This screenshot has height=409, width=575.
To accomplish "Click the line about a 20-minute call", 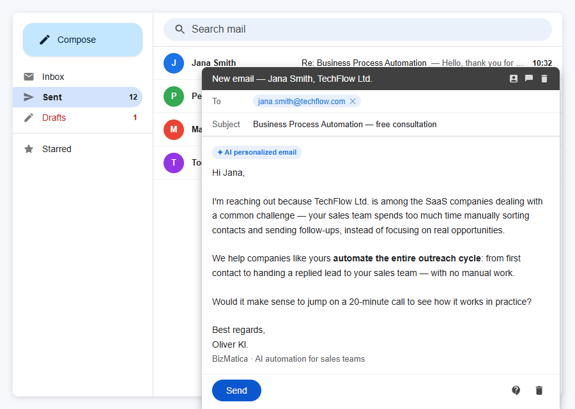I will pyautogui.click(x=371, y=302).
